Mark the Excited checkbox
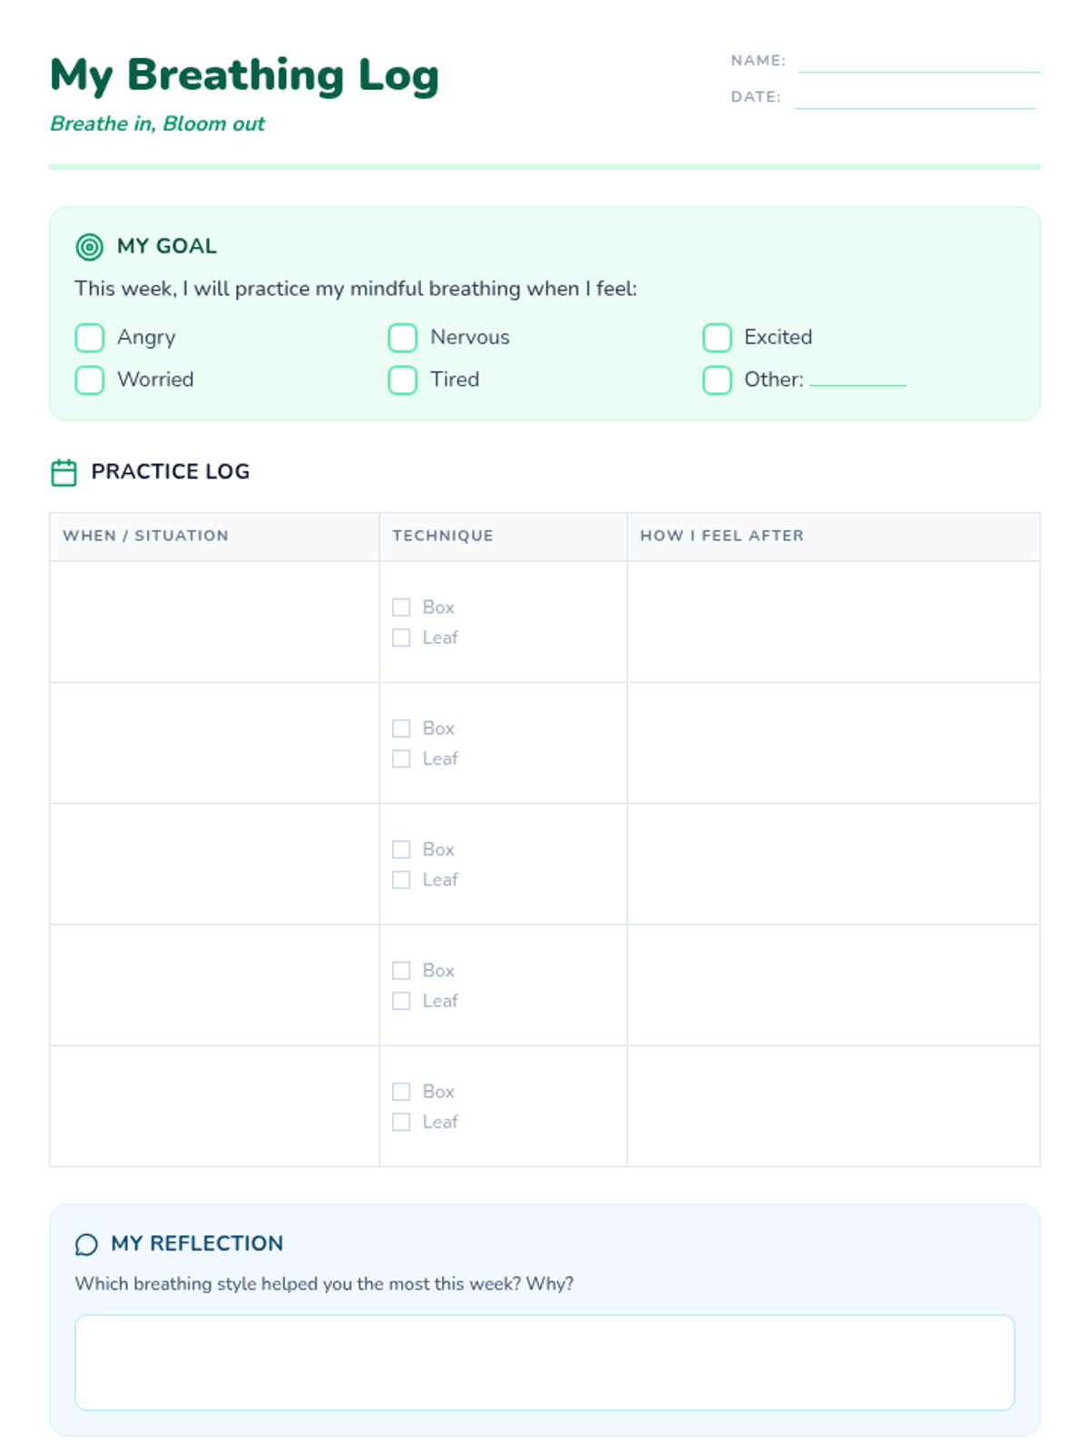Image resolution: width=1089 pixels, height=1453 pixels. click(717, 338)
